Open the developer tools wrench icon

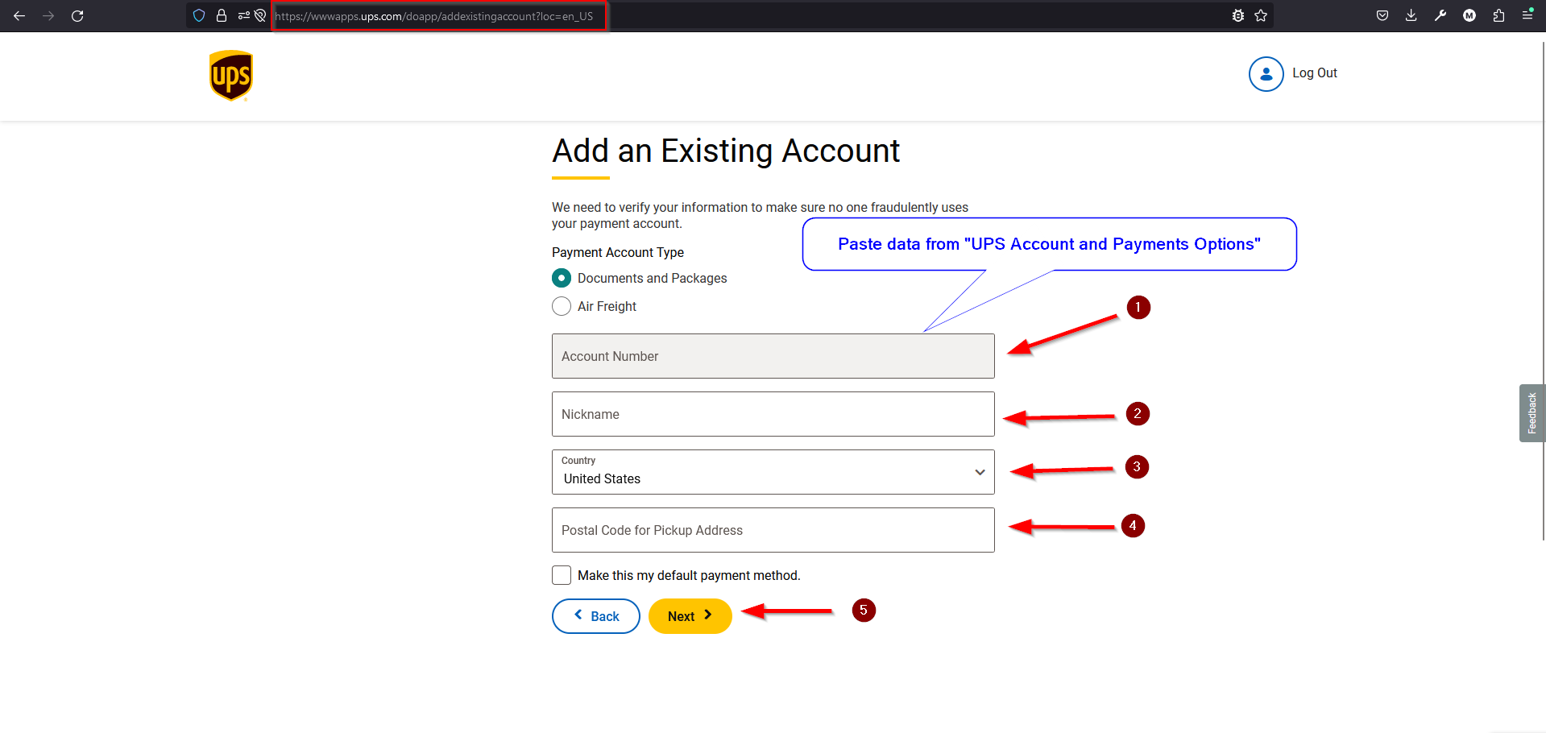coord(1440,15)
